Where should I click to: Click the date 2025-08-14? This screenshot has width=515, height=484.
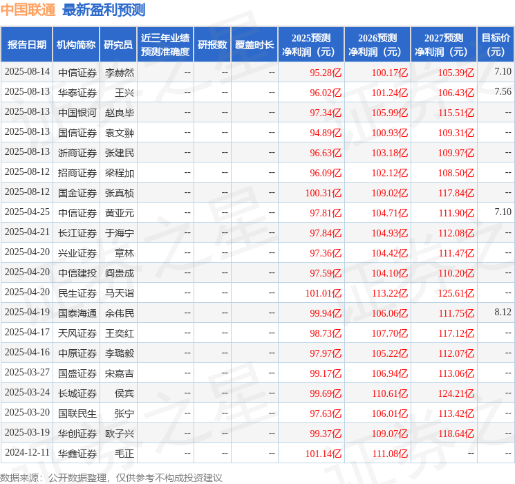(x=27, y=72)
